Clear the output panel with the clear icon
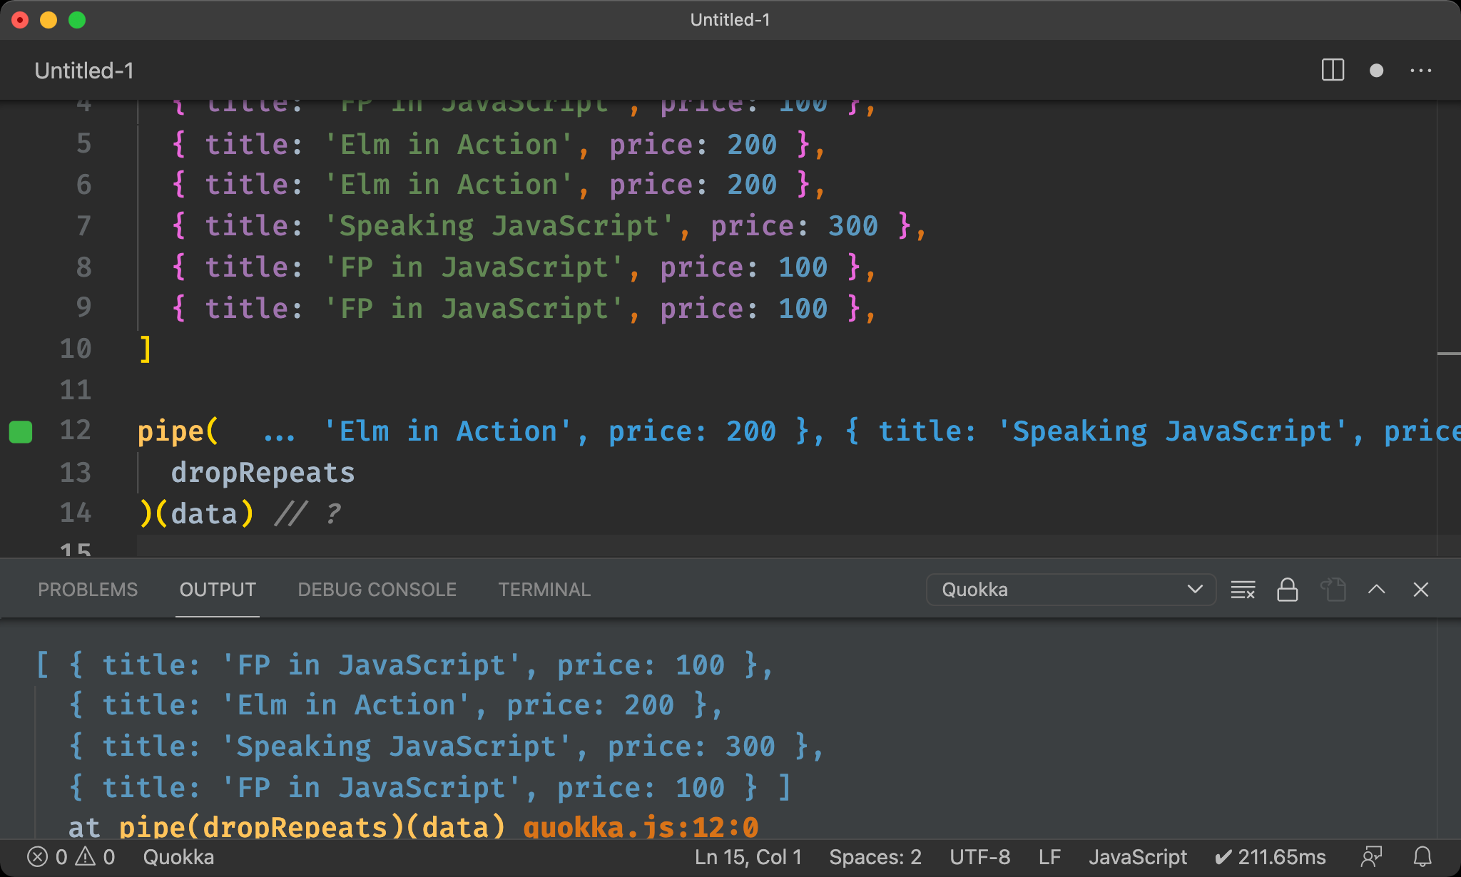Viewport: 1461px width, 877px height. (x=1243, y=590)
